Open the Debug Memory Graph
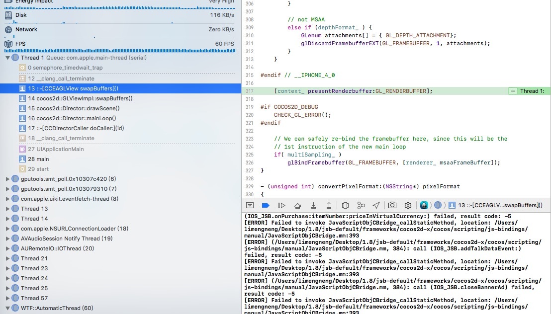551x314 pixels. tap(361, 205)
